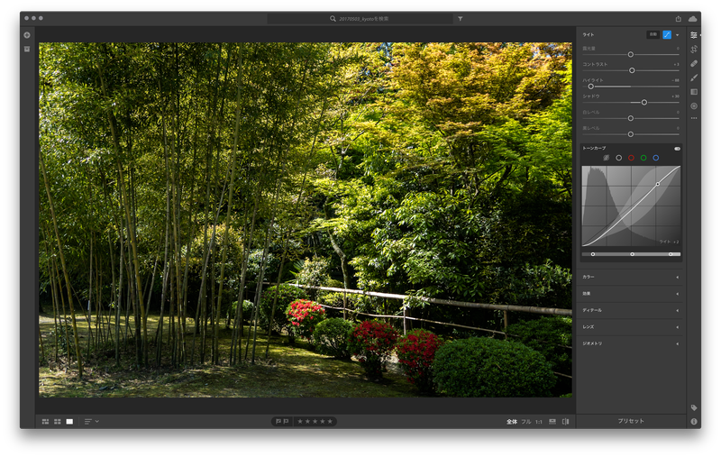721x457 pixels.
Task: Select the Brush adjustment tool
Action: (x=694, y=78)
